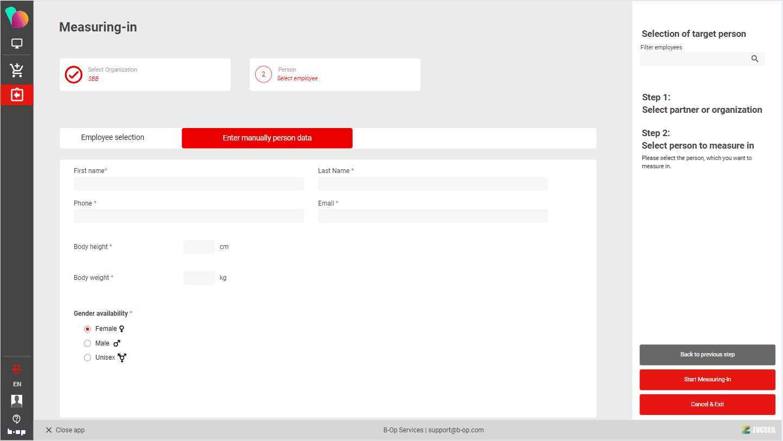The width and height of the screenshot is (783, 441).
Task: Select the Female gender radio button
Action: tap(87, 329)
